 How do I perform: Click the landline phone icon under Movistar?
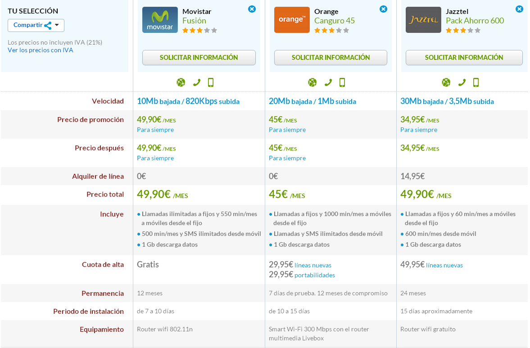[197, 82]
